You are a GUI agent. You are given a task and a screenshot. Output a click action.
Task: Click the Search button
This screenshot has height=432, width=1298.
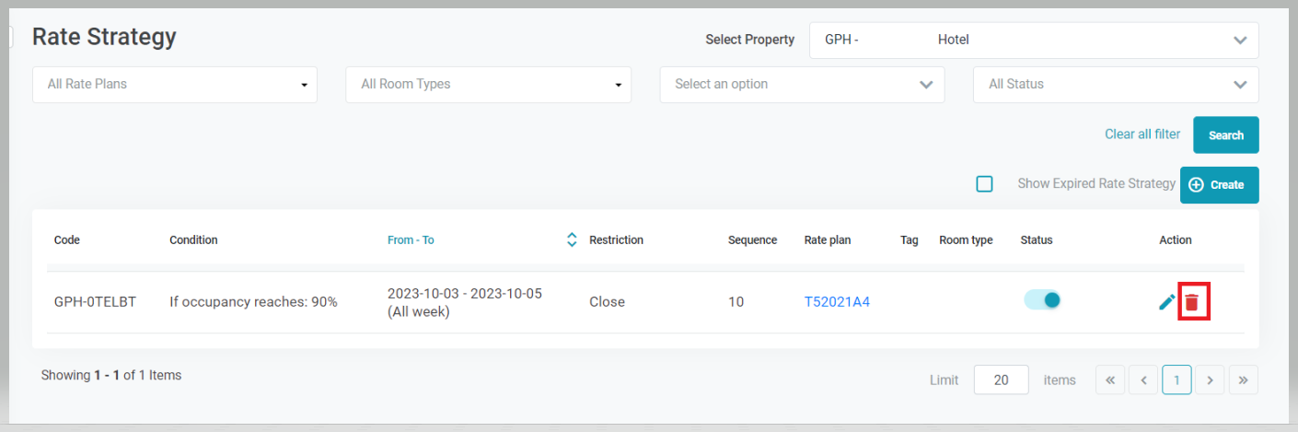tap(1225, 135)
